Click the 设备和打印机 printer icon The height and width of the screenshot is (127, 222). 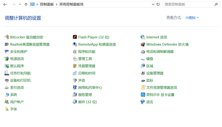tap(7, 81)
